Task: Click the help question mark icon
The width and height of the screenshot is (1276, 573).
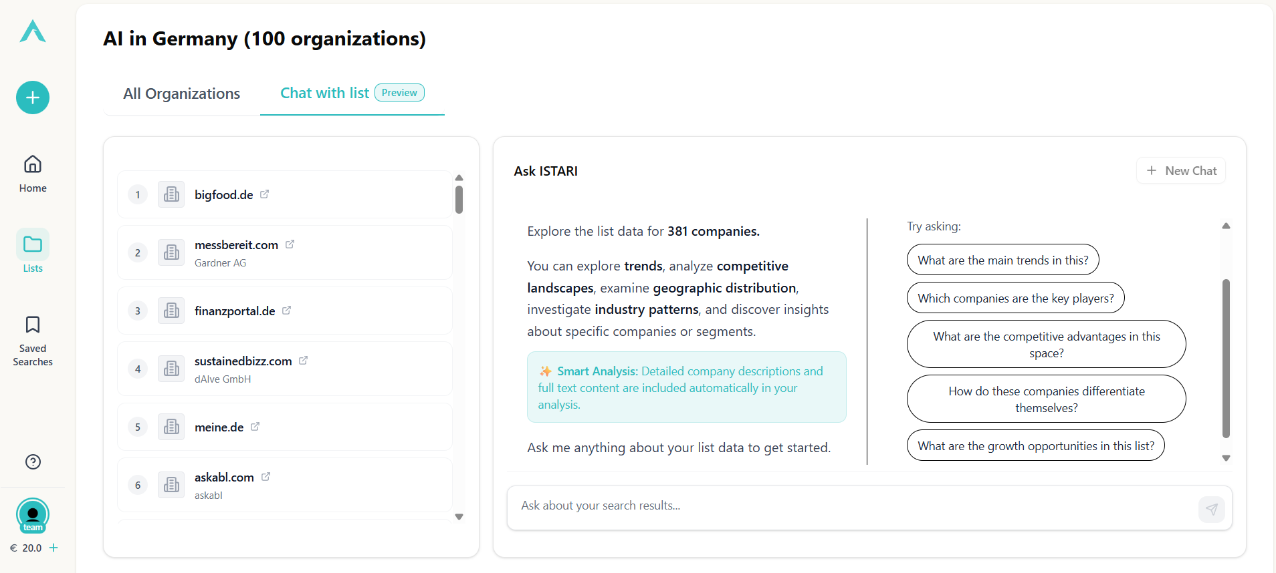Action: pyautogui.click(x=33, y=461)
